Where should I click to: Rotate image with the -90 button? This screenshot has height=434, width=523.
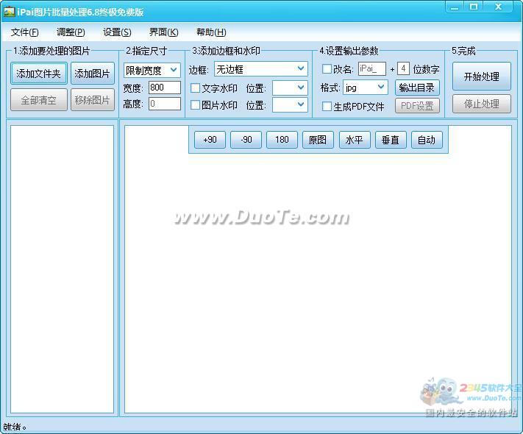(246, 140)
